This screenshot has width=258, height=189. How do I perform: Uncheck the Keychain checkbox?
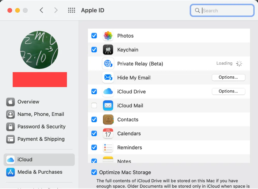(94, 50)
